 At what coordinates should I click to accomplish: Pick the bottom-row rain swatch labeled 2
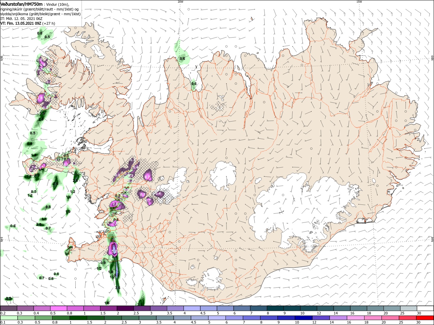(113, 318)
